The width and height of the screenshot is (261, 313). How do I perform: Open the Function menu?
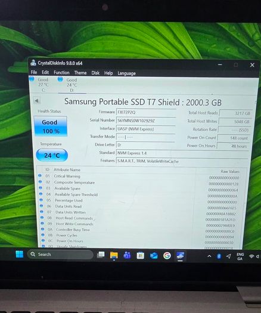[x=61, y=73]
